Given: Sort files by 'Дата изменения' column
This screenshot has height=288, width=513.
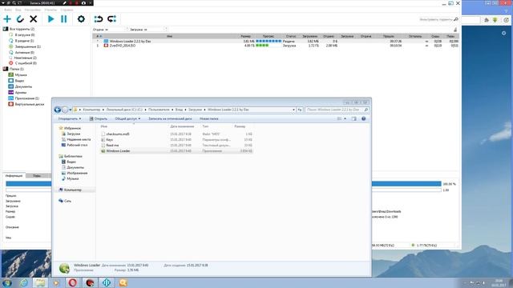Looking at the screenshot, I should 182,126.
